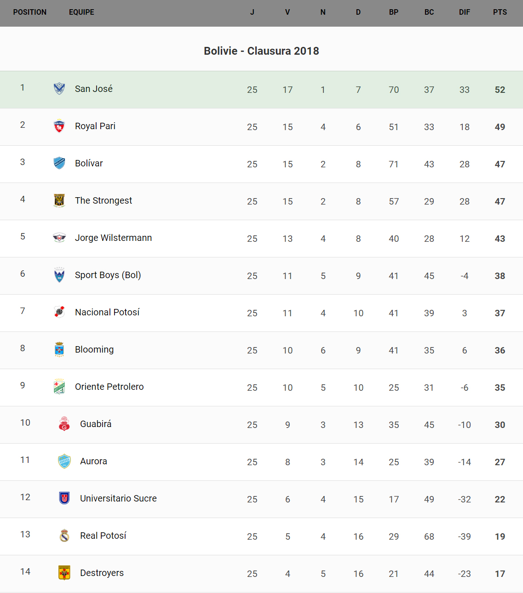Click the Nacional Potosí team logo
Viewport: 523px width, 593px height.
59,312
